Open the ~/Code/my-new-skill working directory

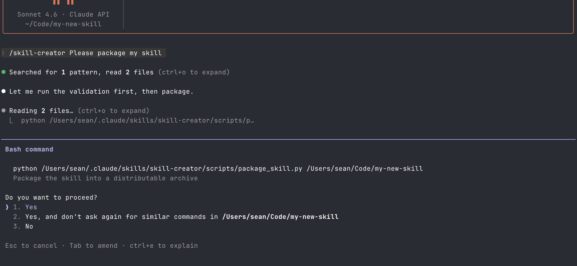pos(63,24)
